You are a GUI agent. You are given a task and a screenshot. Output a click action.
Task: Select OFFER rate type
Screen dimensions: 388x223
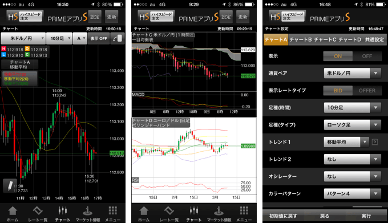[367, 91]
